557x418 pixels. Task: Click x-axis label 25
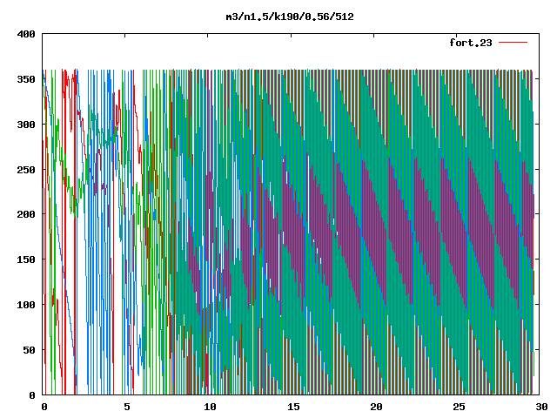[459, 407]
